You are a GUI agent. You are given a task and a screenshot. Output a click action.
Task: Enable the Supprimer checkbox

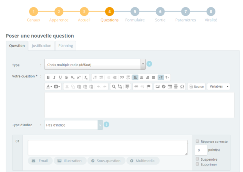(197, 164)
